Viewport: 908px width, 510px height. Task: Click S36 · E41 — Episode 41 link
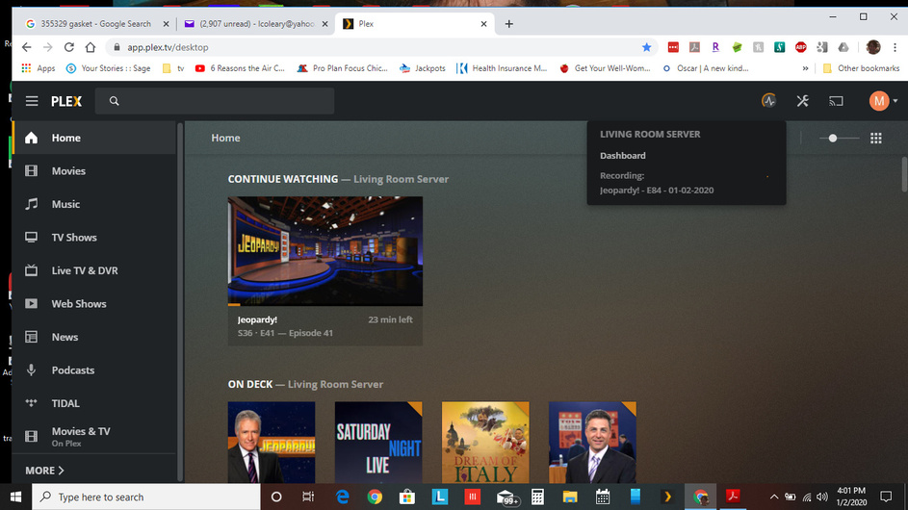click(x=285, y=333)
